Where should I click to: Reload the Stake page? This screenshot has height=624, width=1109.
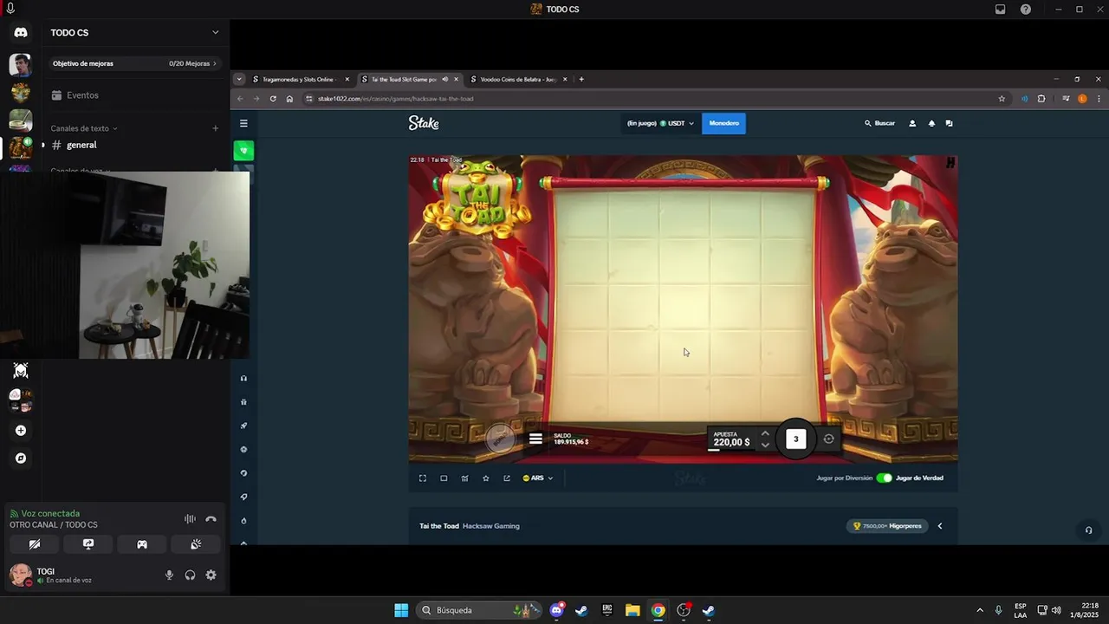273,99
